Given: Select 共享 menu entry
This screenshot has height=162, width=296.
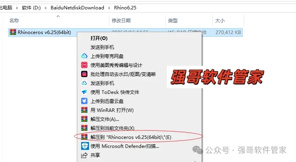Looking at the screenshot, I should (95, 155).
